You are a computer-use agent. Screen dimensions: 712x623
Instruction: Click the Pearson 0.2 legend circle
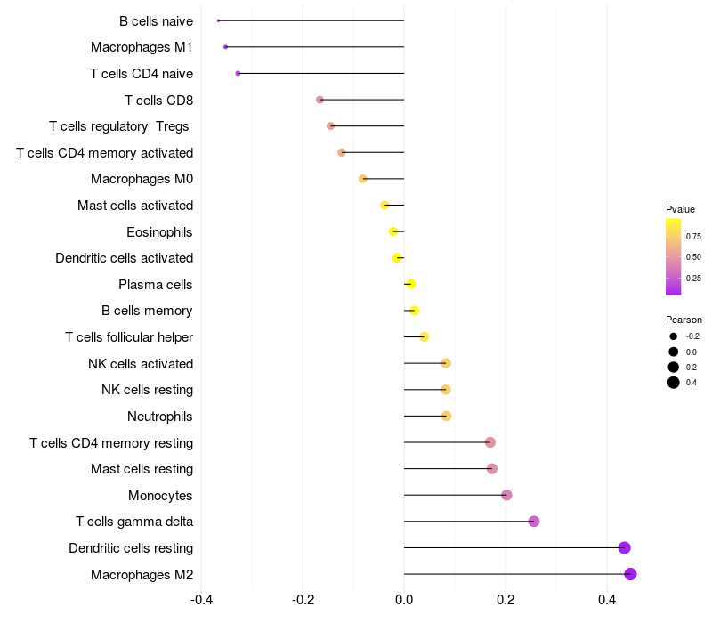click(674, 367)
